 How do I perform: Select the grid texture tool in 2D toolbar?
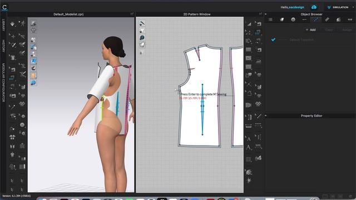coord(249,159)
